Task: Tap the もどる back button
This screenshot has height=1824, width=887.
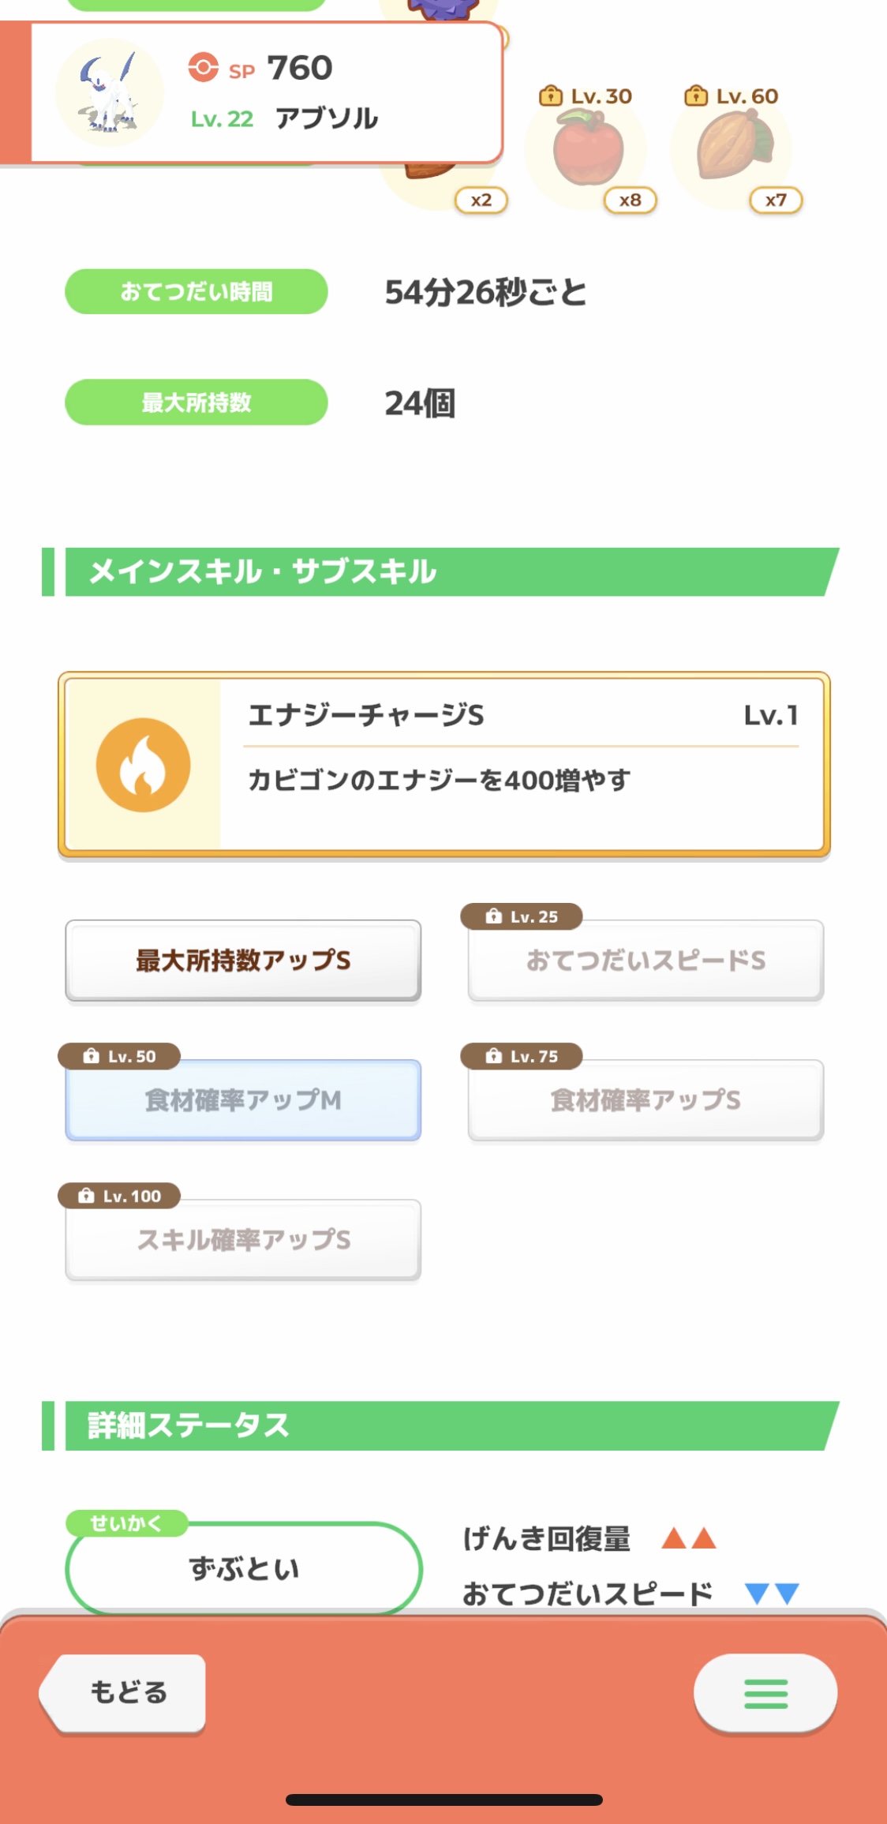Action: click(124, 1693)
